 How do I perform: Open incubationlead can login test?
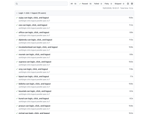(x=38, y=47)
